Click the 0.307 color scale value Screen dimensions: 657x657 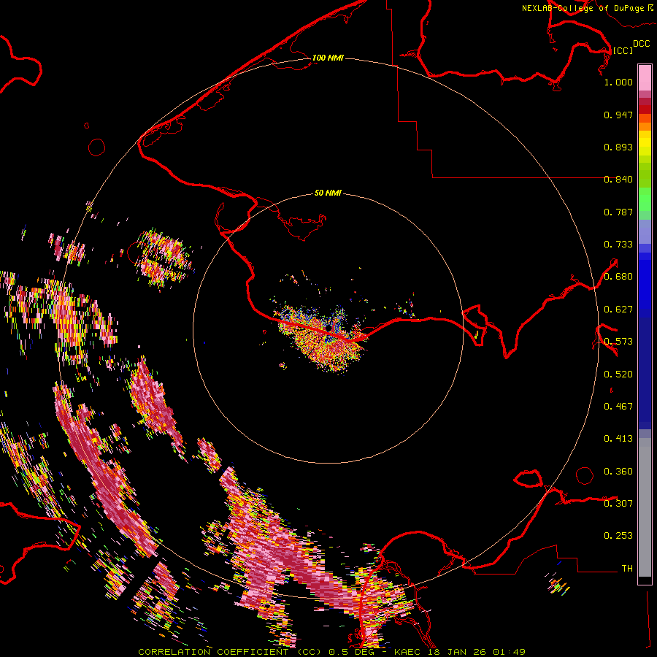[618, 503]
